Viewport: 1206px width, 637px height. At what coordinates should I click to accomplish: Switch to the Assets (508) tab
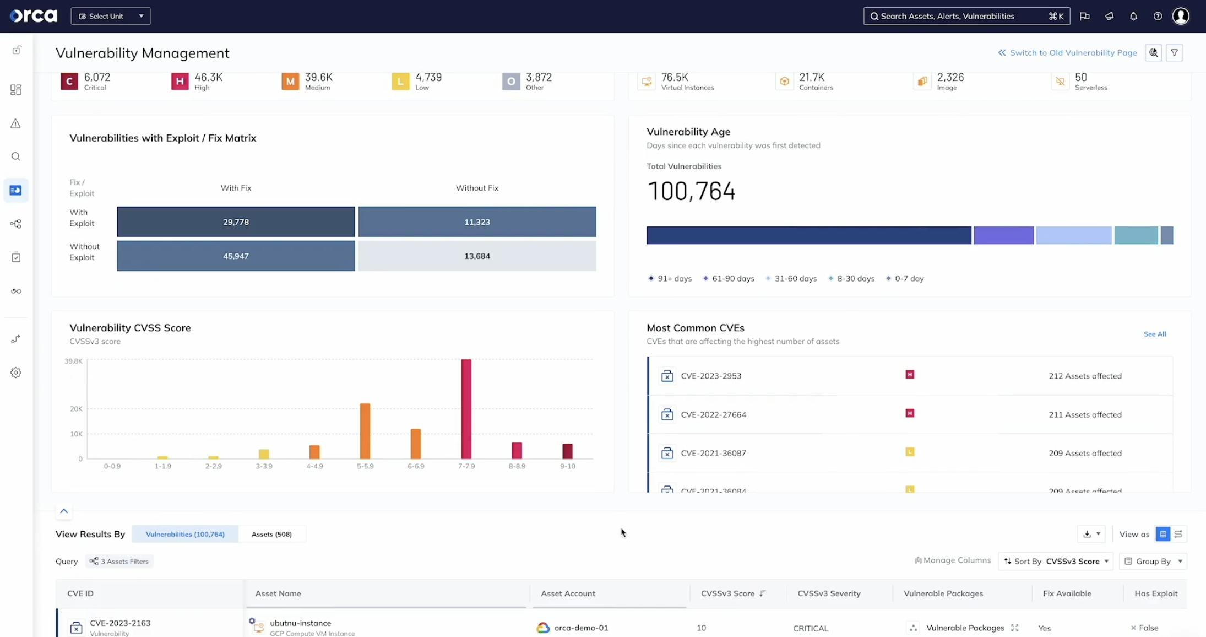pyautogui.click(x=271, y=534)
